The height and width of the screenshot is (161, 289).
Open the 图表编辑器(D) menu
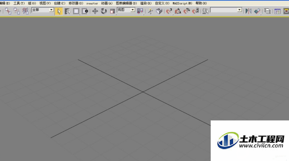126,3
